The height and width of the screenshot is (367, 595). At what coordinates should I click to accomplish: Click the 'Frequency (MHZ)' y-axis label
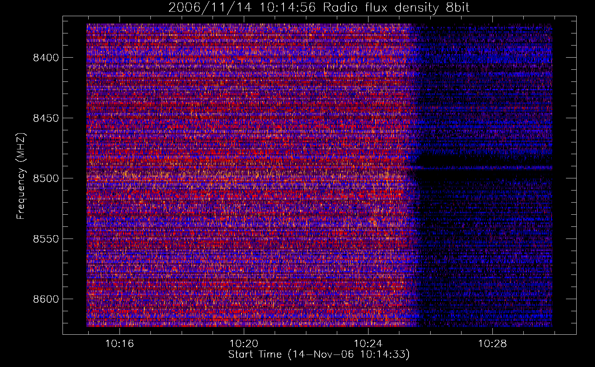tap(21, 176)
